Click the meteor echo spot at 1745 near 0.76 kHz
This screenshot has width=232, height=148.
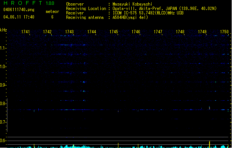pos(118,111)
